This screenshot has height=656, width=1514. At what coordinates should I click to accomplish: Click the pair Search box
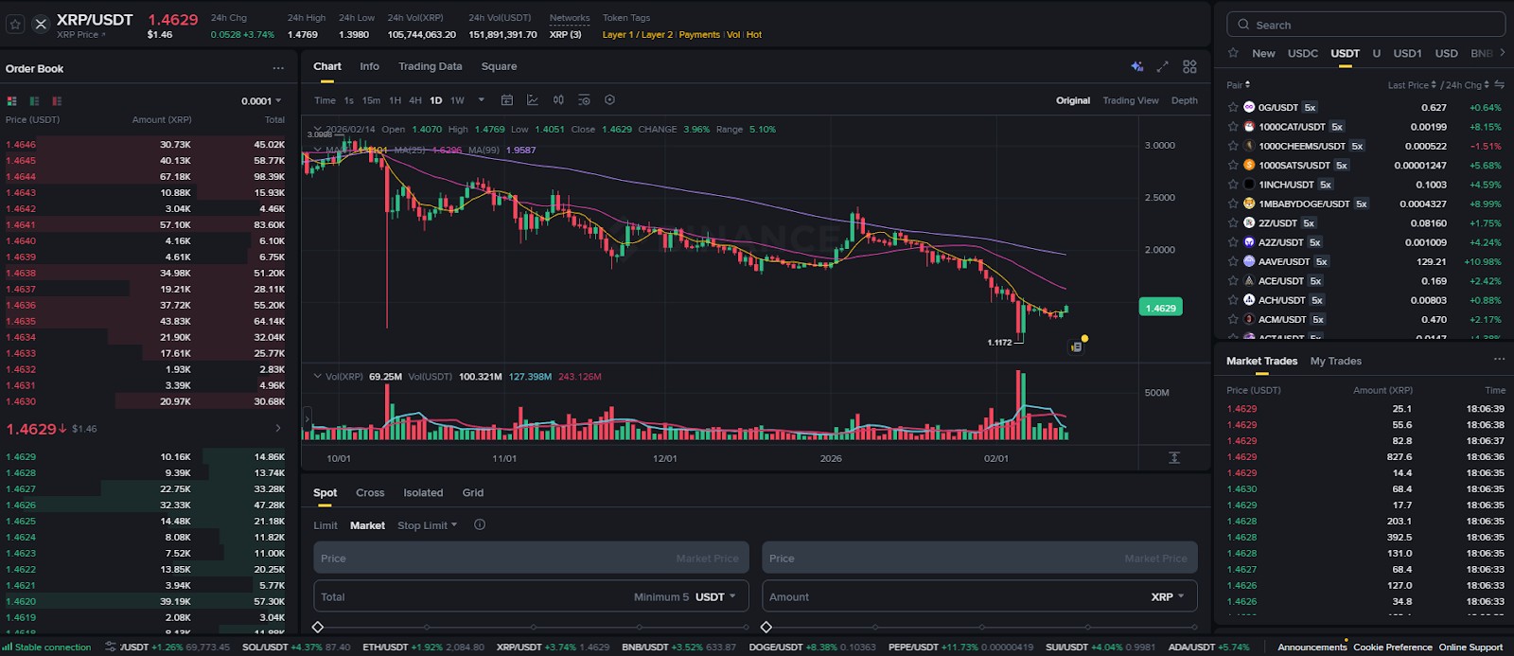tap(1365, 25)
